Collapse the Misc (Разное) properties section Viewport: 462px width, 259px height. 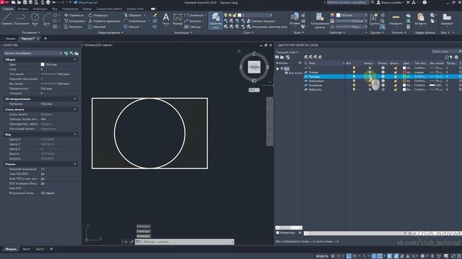click(x=75, y=164)
